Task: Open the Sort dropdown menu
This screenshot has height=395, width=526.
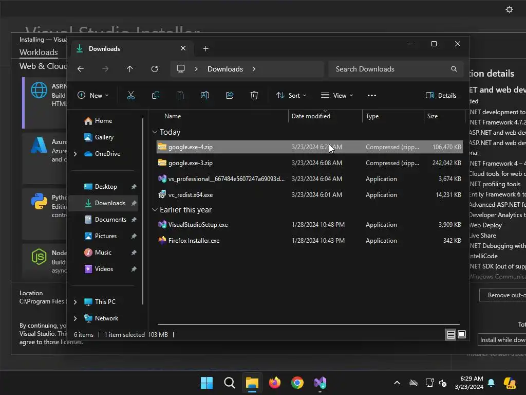Action: coord(291,95)
